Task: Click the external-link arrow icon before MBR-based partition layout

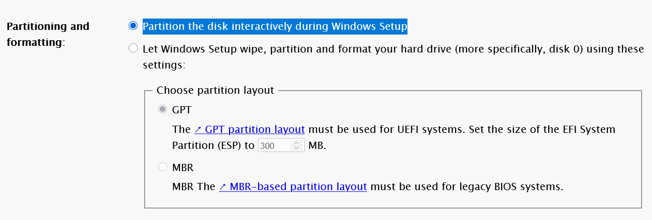Action: tap(223, 187)
